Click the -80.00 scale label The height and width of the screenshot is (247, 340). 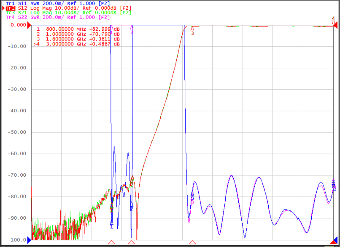[17, 197]
